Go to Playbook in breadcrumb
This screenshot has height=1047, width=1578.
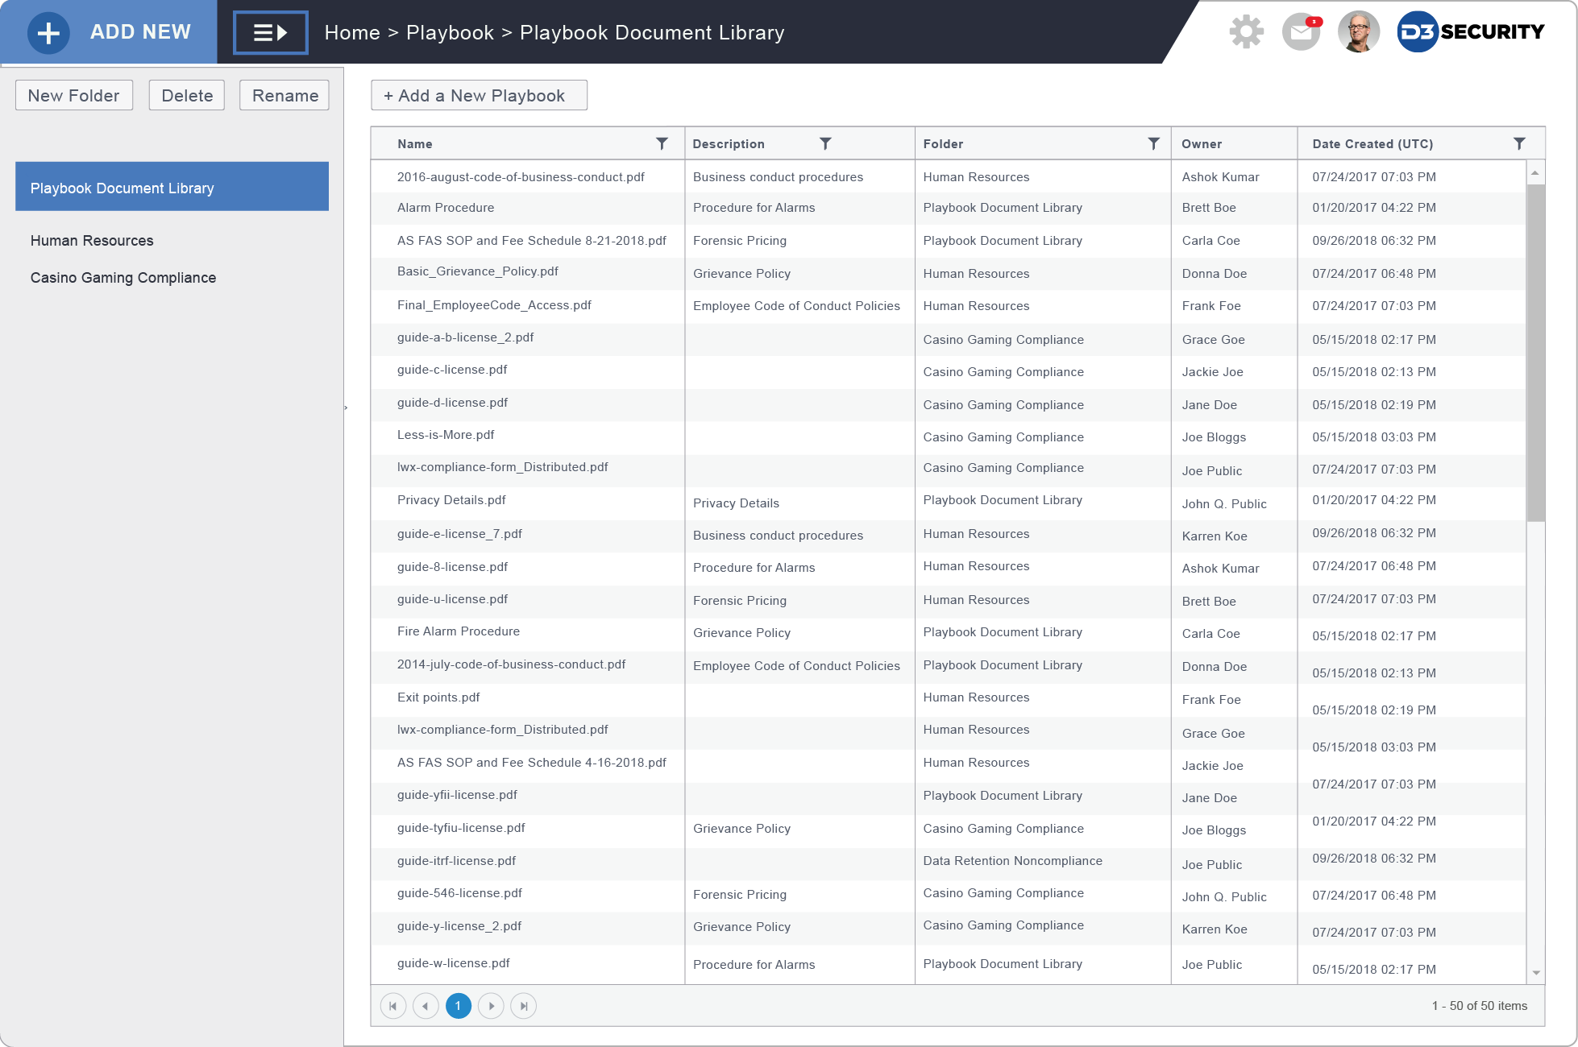(x=450, y=33)
